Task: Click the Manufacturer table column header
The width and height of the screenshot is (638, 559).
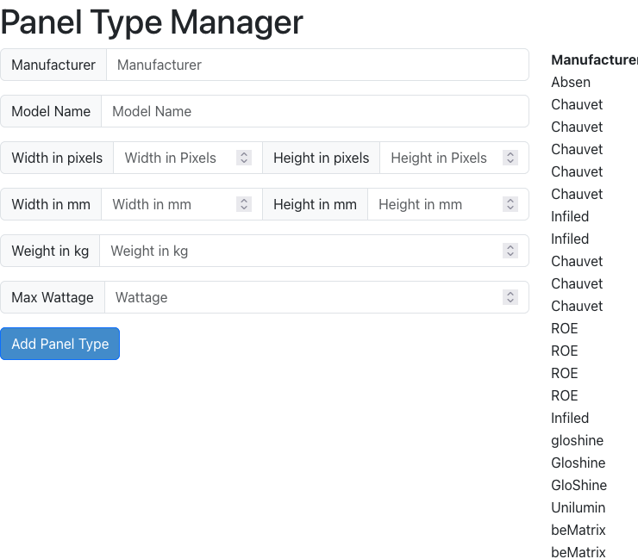Action: coord(594,59)
